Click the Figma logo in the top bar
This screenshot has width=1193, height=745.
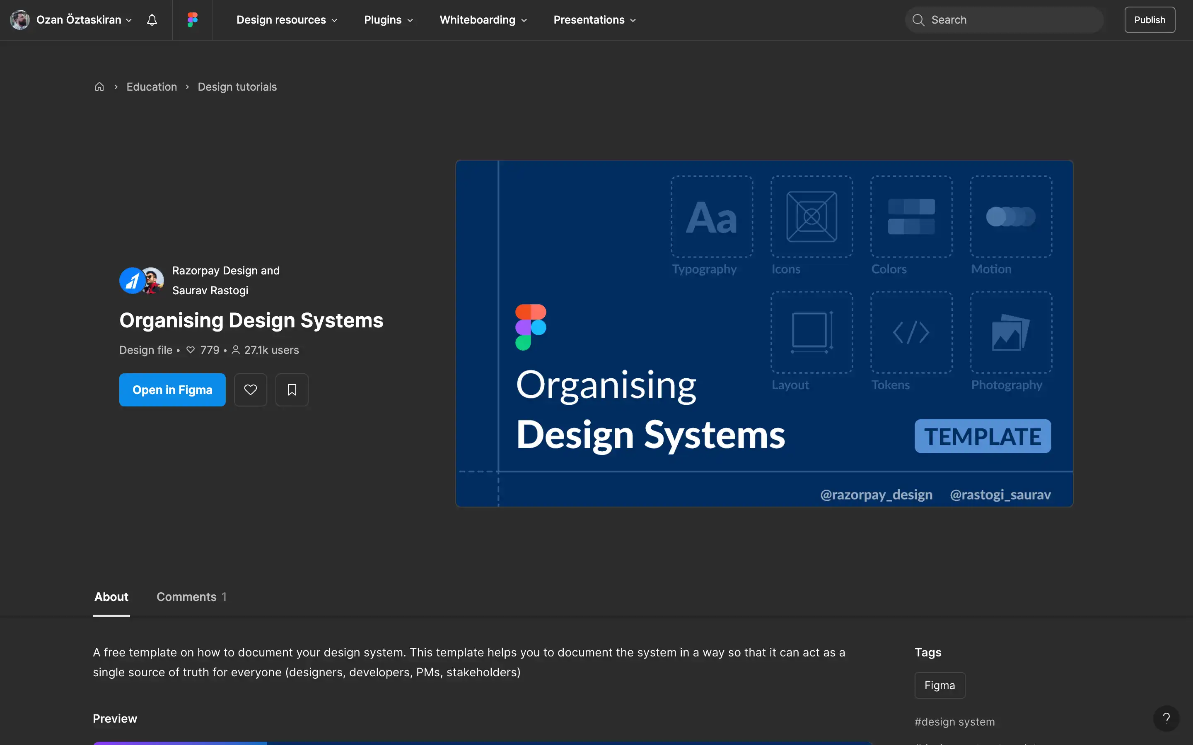point(192,20)
